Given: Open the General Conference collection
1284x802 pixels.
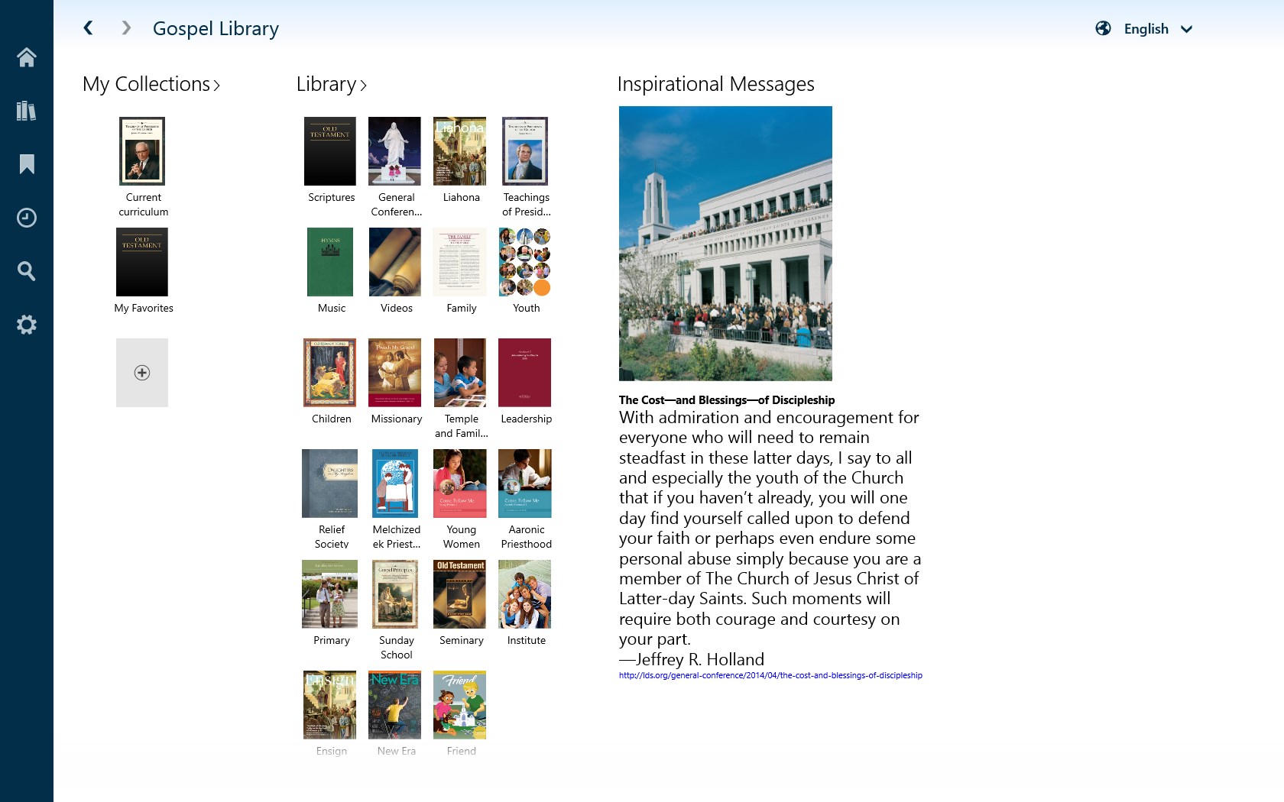Looking at the screenshot, I should point(394,151).
